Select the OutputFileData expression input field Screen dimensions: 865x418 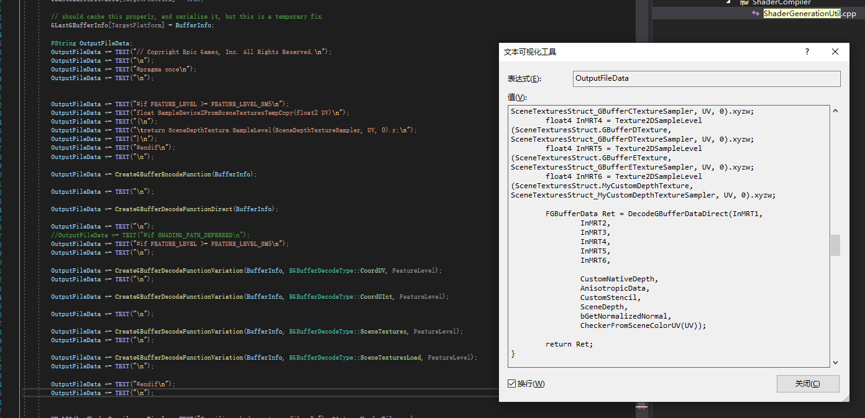pos(706,78)
